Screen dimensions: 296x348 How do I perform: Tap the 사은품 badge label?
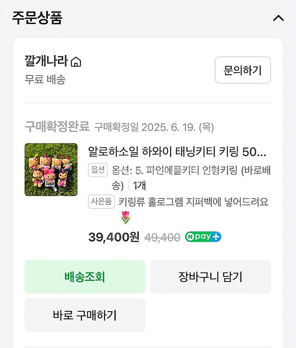pyautogui.click(x=101, y=202)
